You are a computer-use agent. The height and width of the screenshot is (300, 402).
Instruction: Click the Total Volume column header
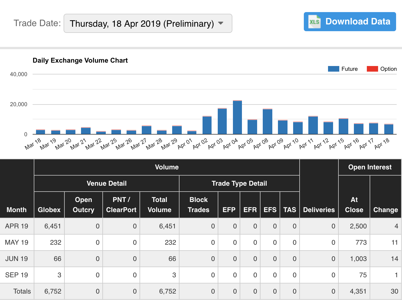pos(160,205)
